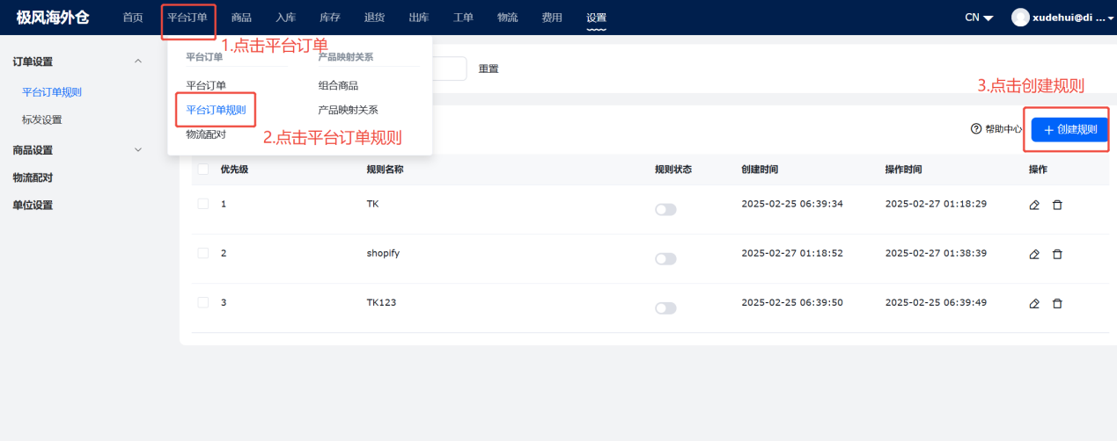The image size is (1117, 441).
Task: Go to 首页 in top navigation
Action: [x=133, y=18]
